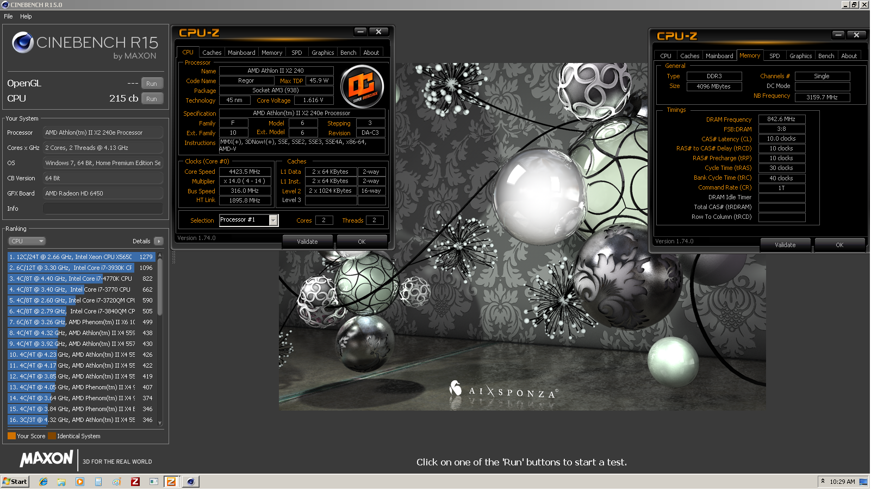Image resolution: width=871 pixels, height=492 pixels.
Task: Click the ranking list scroll-up arrow
Action: 160,255
